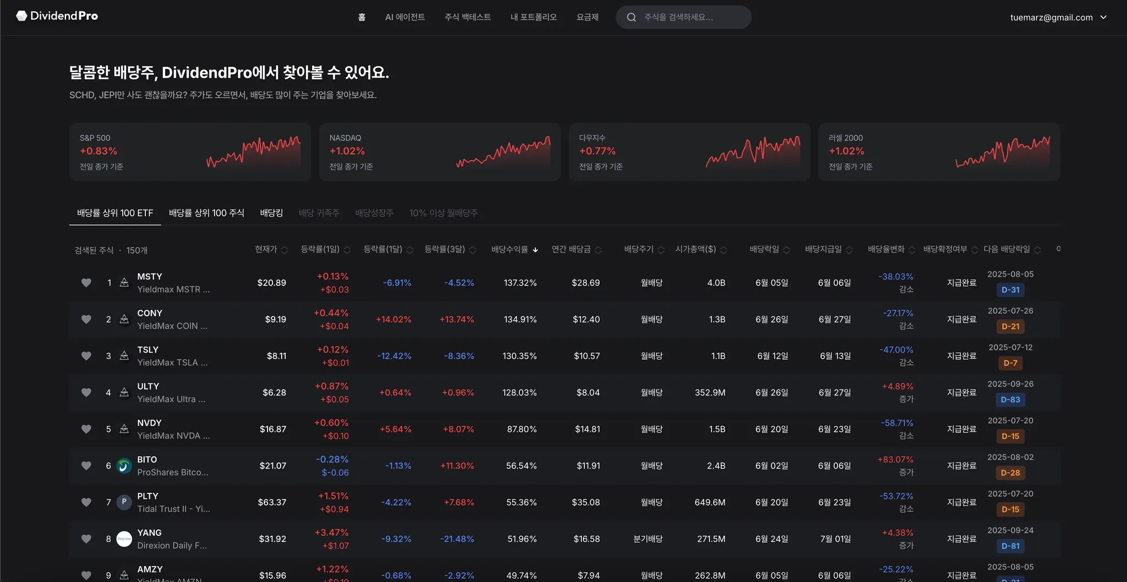This screenshot has height=582, width=1127.
Task: Open the TSLY ticker link
Action: point(148,350)
